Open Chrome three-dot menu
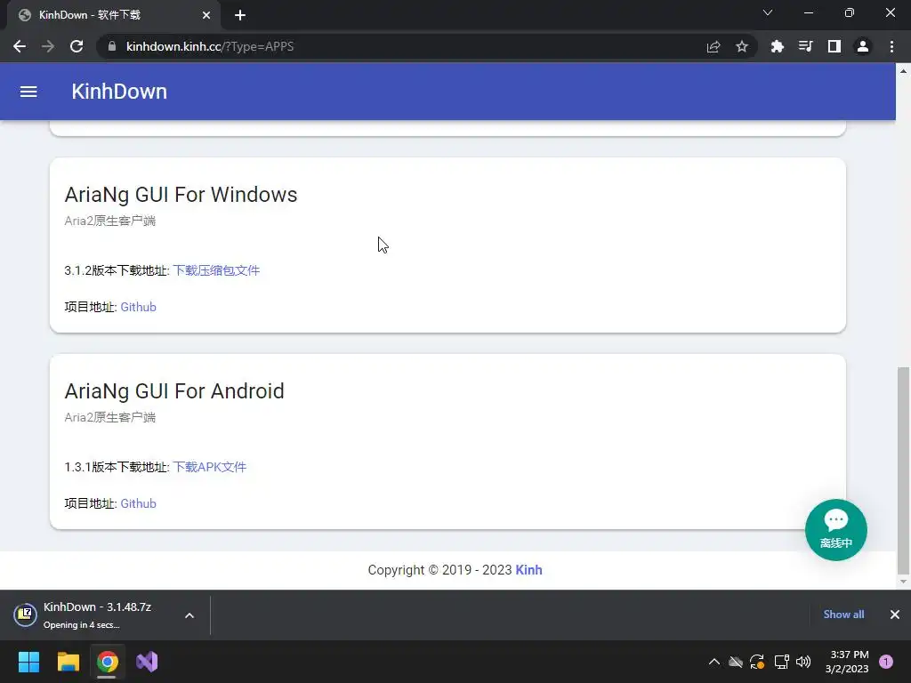Screen dimensions: 911x683 click(891, 46)
